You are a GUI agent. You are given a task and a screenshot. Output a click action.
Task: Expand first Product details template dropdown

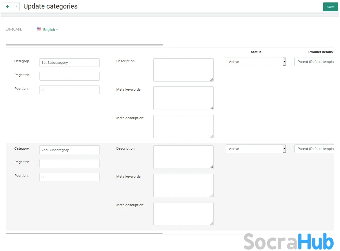coord(314,62)
